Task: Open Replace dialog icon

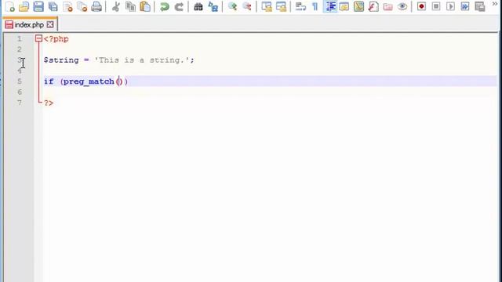Action: click(x=213, y=6)
